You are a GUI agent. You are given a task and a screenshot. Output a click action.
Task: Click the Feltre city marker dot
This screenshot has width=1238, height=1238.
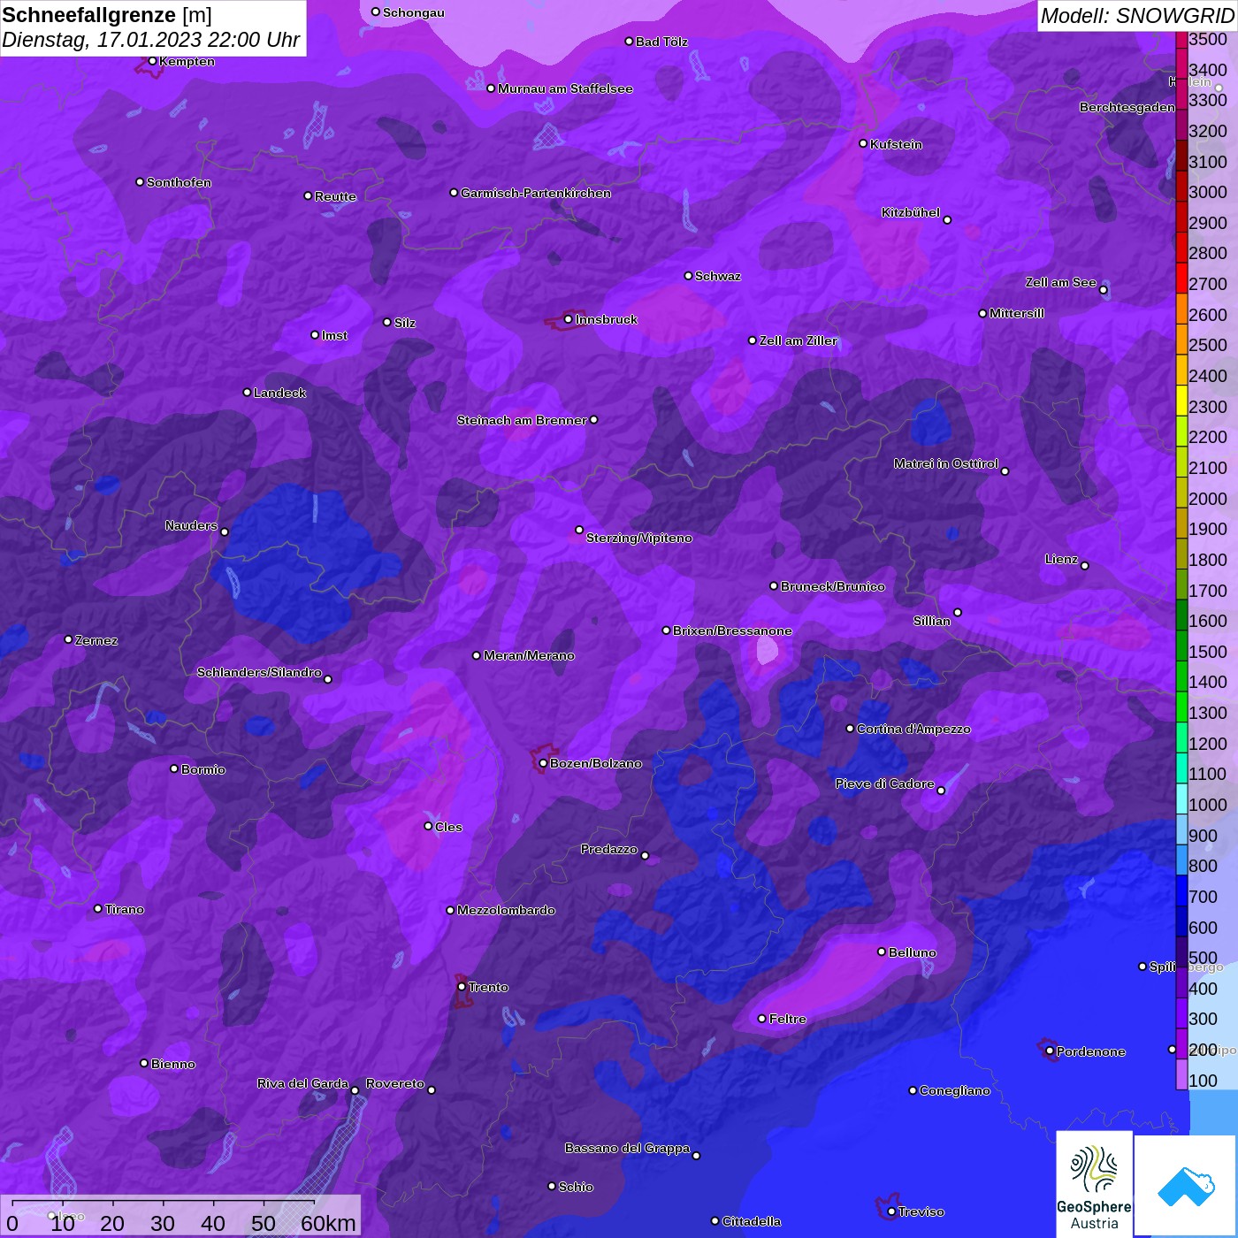point(761,1019)
